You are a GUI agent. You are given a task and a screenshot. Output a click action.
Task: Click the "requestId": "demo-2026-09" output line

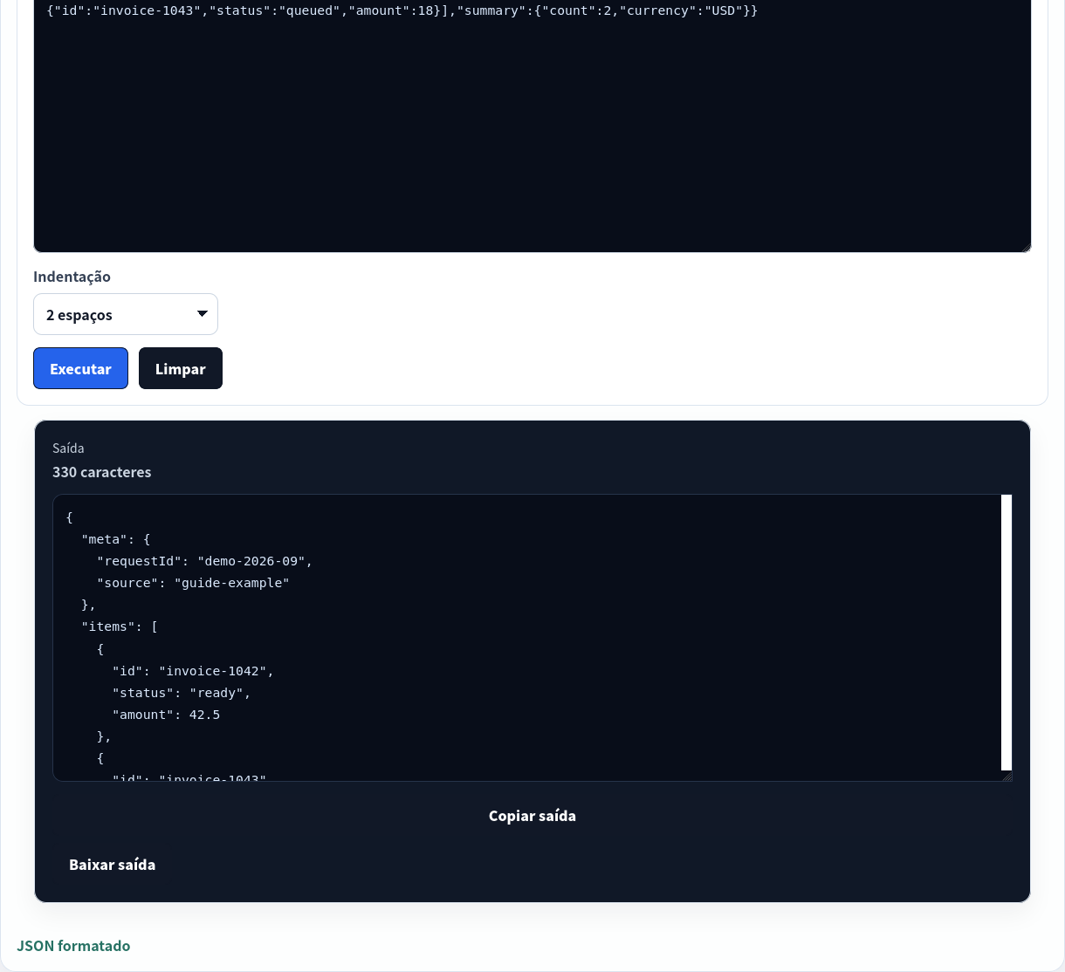(x=204, y=561)
